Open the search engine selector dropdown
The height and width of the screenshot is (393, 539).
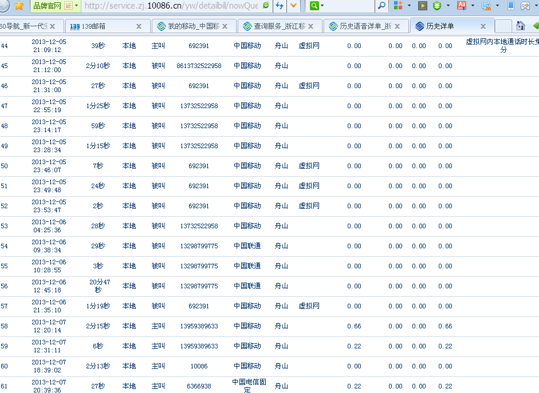coord(316,6)
